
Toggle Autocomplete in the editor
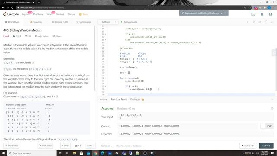pyautogui.click(x=129, y=22)
